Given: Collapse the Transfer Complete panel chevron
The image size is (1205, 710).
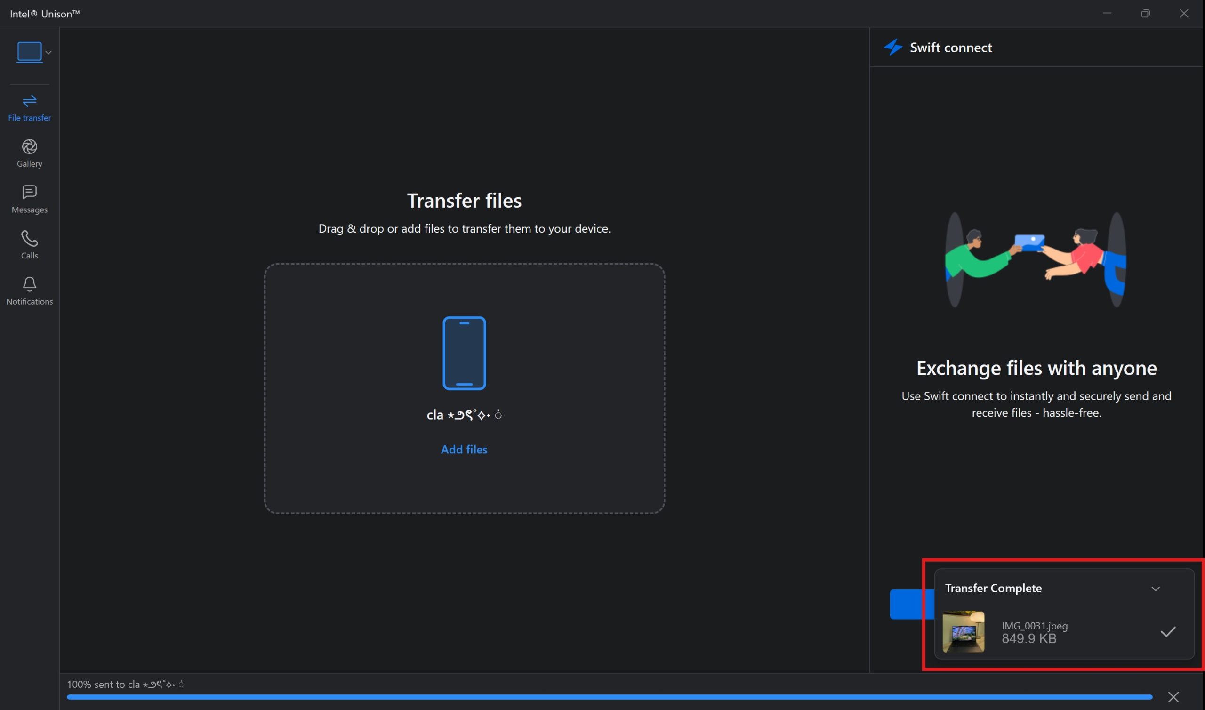Looking at the screenshot, I should (1155, 589).
